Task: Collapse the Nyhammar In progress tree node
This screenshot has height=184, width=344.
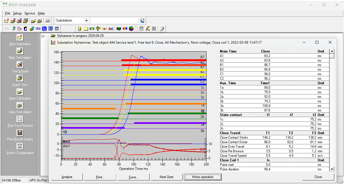Action: (x=43, y=36)
